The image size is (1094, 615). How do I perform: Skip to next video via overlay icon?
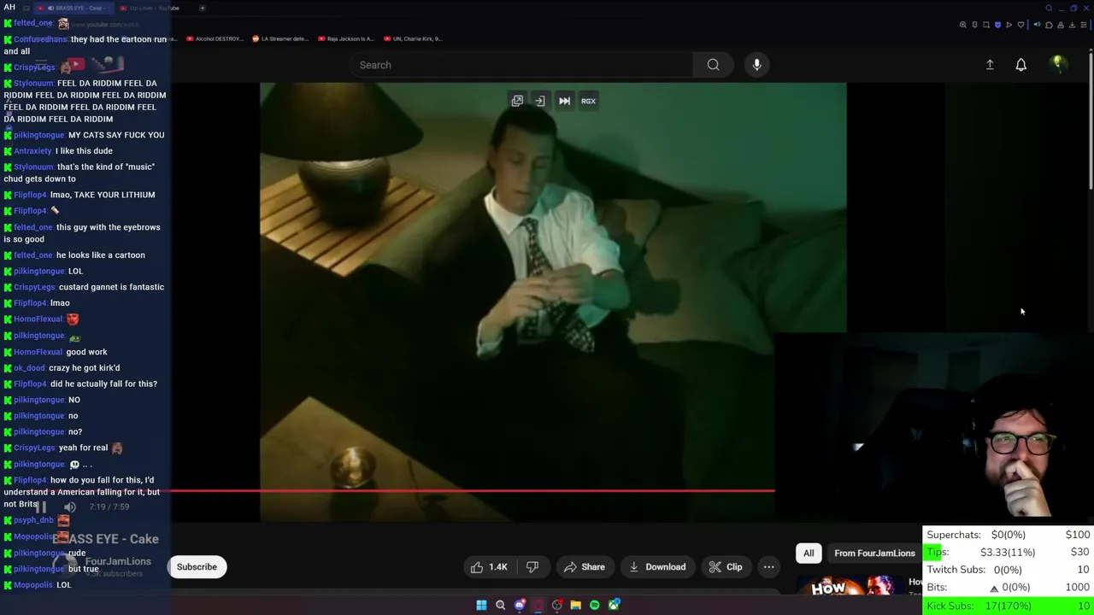pos(564,101)
